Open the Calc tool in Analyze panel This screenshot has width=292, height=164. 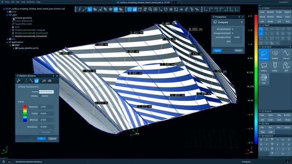(264, 78)
